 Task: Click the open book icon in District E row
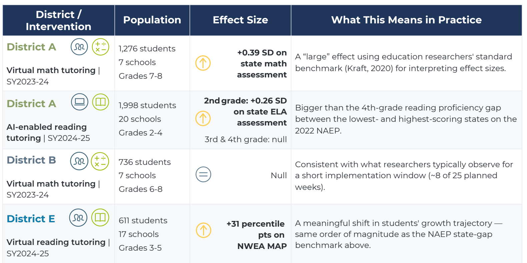coord(100,218)
